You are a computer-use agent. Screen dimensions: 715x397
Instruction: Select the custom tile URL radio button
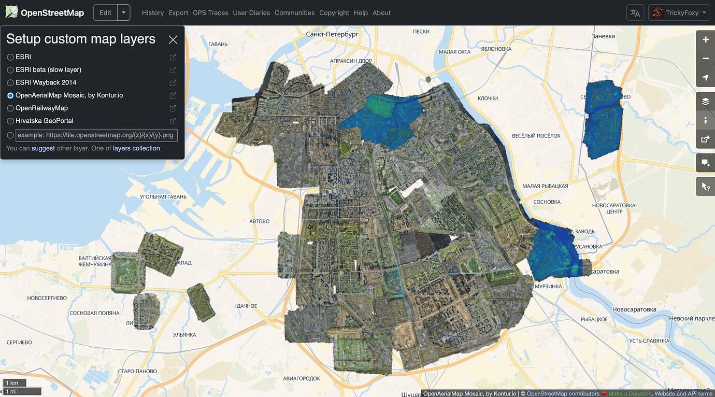10,135
